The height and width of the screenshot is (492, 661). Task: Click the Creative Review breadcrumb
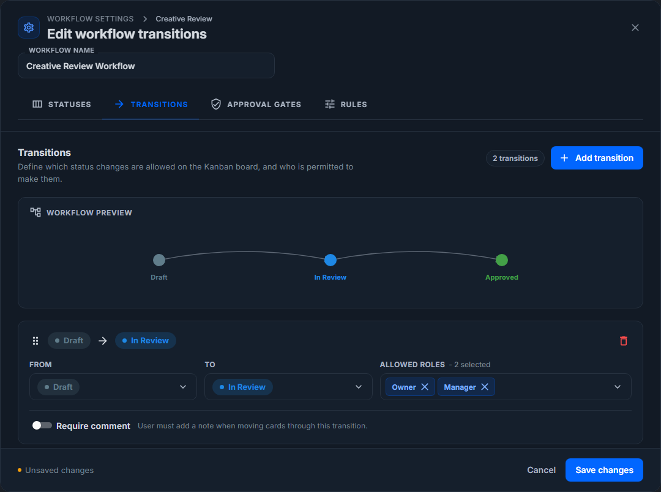pos(184,19)
